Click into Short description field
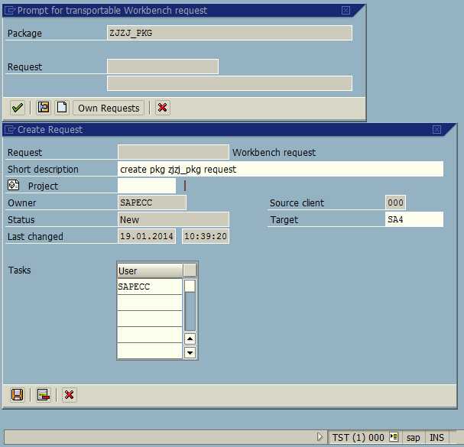This screenshot has height=447, width=464. tap(281, 169)
